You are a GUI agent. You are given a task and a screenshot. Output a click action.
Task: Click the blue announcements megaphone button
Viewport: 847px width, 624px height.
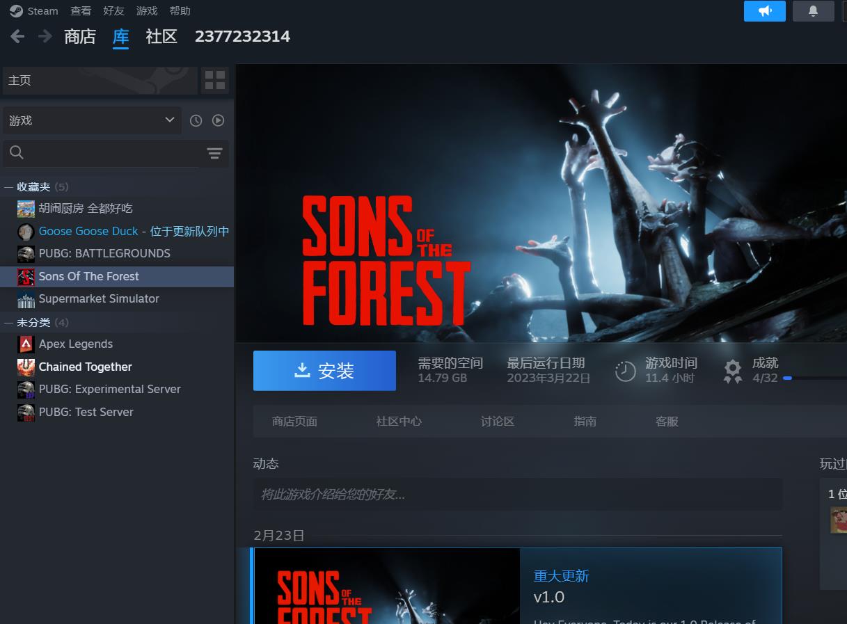pos(765,11)
